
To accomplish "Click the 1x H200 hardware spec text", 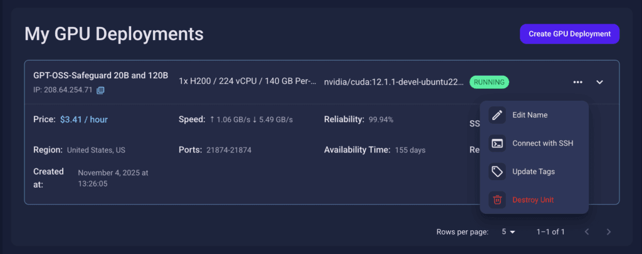I will click(247, 82).
